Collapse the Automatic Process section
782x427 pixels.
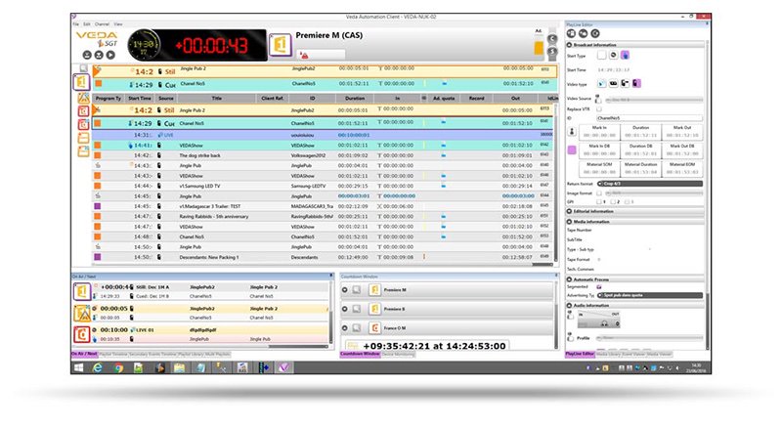click(x=569, y=279)
